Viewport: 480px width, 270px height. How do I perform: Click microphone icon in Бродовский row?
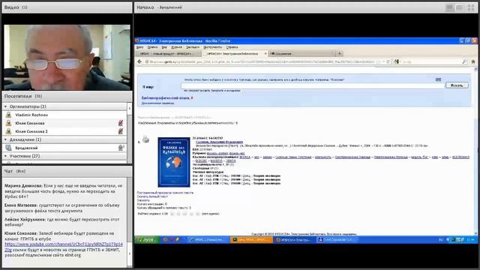pyautogui.click(x=121, y=148)
